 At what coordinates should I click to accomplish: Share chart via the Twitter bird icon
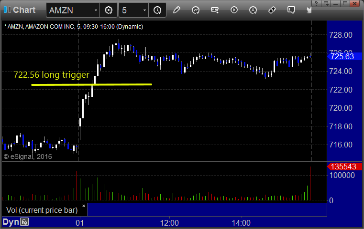pos(309,10)
